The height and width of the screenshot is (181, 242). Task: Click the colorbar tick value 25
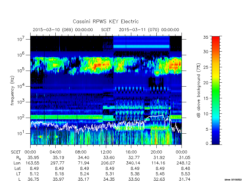tap(206, 67)
